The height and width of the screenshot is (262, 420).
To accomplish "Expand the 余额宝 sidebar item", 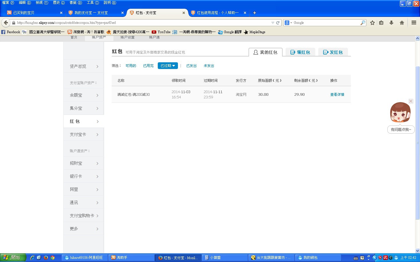I will (84, 95).
